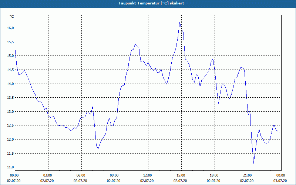Click the '12,5' y-axis value
Image resolution: width=296 pixels, height=185 pixels.
11,125
